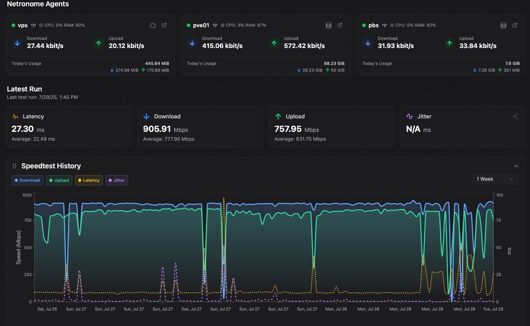Screen dimensions: 530x326
Task: Click the Latency pulse icon
Action: (15, 117)
